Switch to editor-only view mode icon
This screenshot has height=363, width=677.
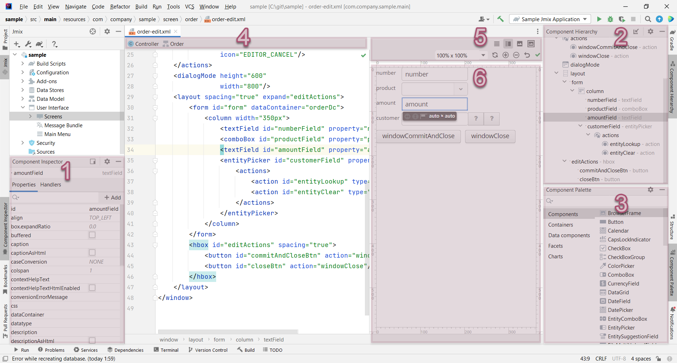pyautogui.click(x=497, y=44)
